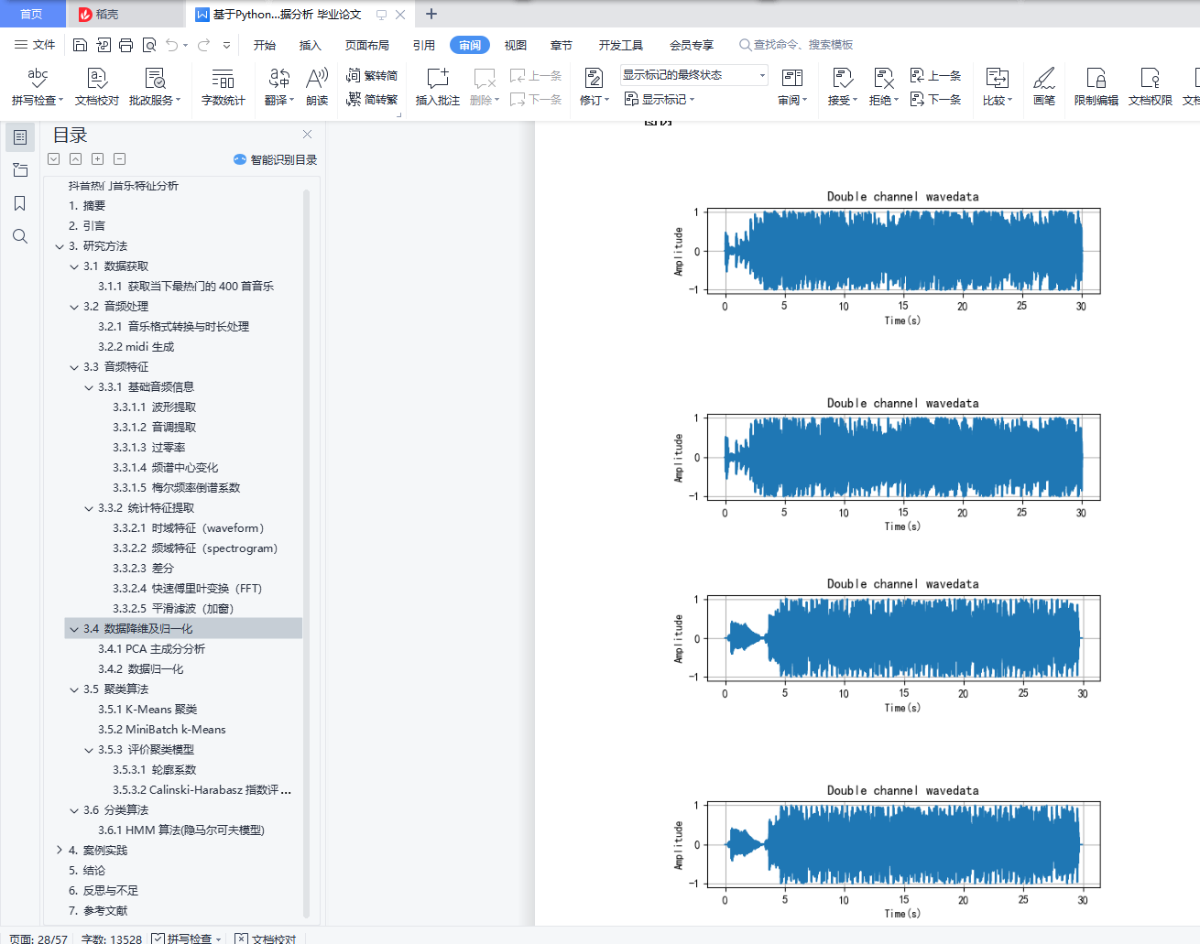Collapse the 3.2 音频处理 outline node
Screen dimensions: 1200x944
coord(74,307)
